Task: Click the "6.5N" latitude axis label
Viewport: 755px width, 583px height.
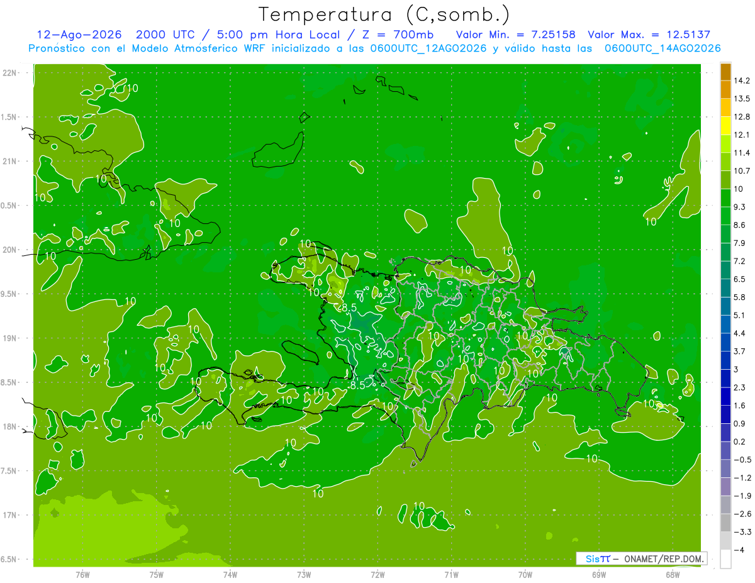Action: (9, 560)
